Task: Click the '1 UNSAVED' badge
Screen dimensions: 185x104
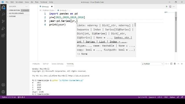Action: coord(25,10)
